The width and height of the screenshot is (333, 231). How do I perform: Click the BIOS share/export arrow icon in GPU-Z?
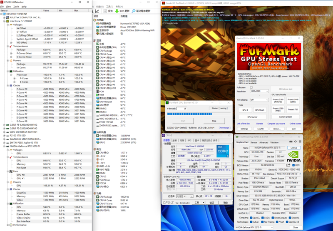coord(288,165)
